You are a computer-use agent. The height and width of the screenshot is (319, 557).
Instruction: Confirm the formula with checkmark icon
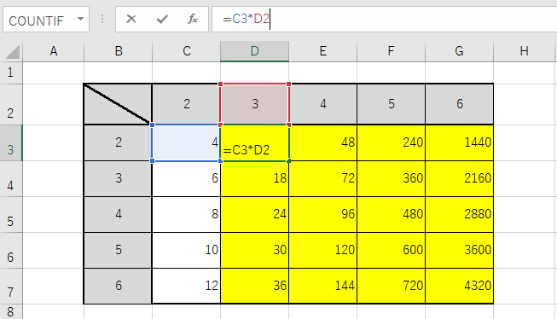coord(162,19)
